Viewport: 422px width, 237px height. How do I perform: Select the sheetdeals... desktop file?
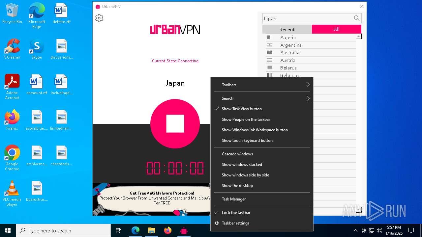(x=62, y=156)
